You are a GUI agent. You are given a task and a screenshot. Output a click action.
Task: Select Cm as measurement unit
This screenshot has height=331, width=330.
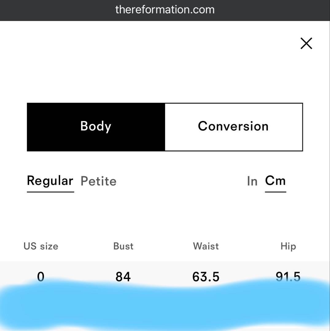[275, 181]
